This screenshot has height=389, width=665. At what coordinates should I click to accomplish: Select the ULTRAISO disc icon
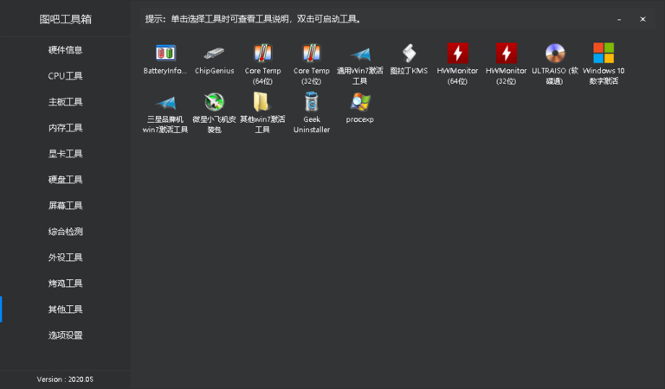coord(555,54)
